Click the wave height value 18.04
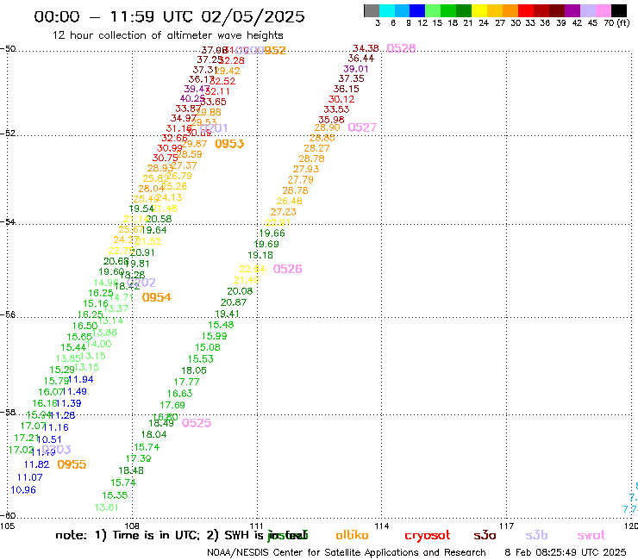The image size is (638, 560). 153,434
